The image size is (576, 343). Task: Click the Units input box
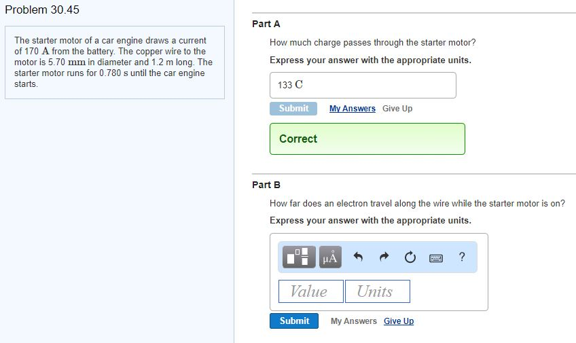[x=378, y=291]
